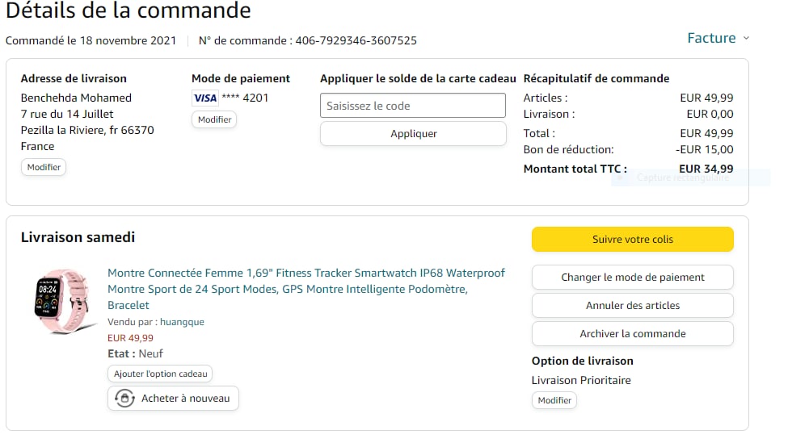Open the Facture dropdown
The image size is (788, 447).
coord(711,38)
